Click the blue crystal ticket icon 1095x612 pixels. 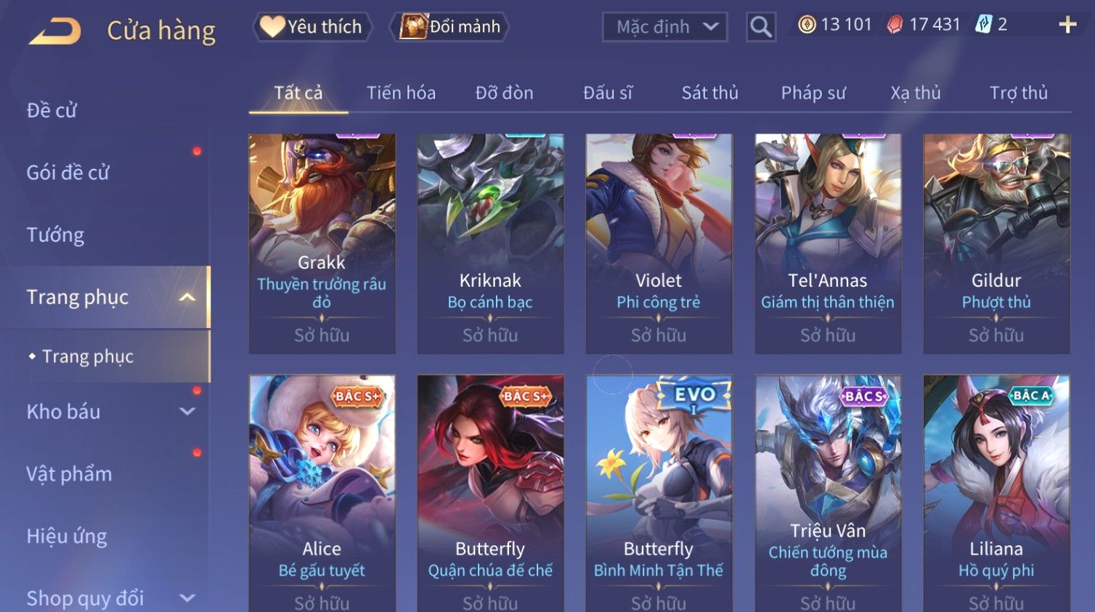click(983, 25)
